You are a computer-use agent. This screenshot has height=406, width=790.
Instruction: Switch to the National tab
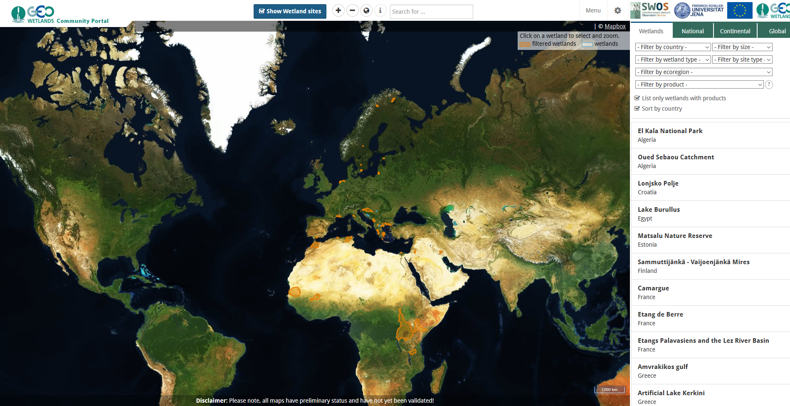click(693, 31)
